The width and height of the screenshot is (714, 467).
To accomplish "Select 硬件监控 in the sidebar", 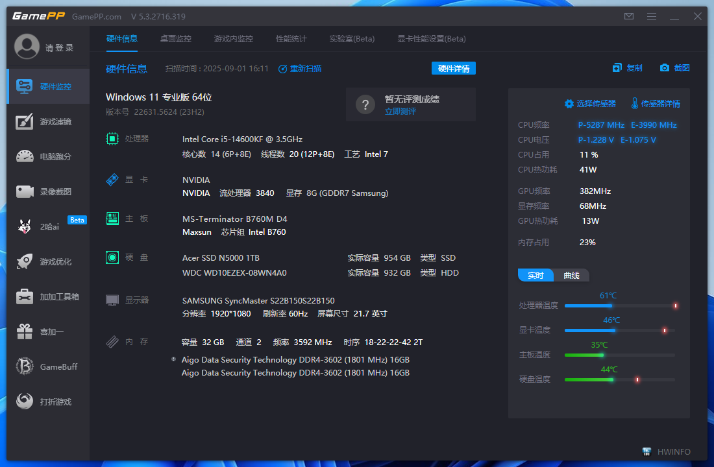I will tap(48, 86).
